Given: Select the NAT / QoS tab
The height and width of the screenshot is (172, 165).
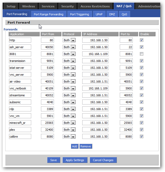Looking at the screenshot, I should click(124, 6).
